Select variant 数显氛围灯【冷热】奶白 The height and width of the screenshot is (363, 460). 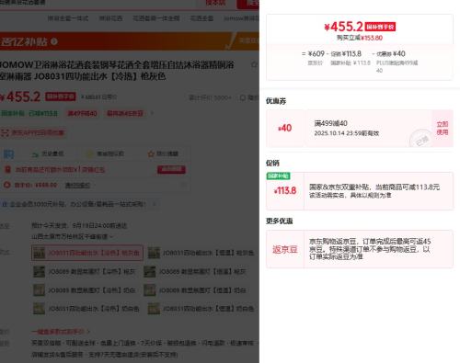(x=85, y=289)
